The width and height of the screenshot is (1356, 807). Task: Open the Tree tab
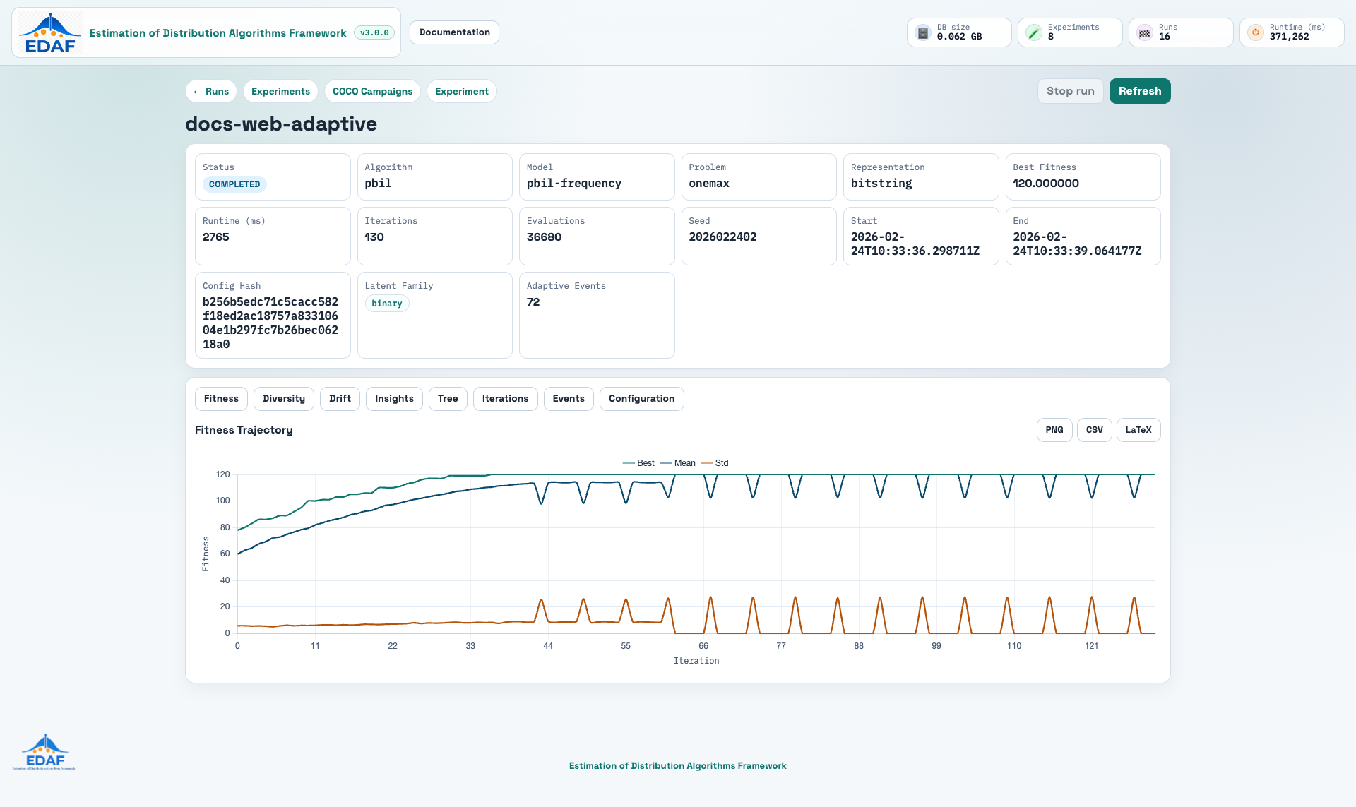pos(448,399)
